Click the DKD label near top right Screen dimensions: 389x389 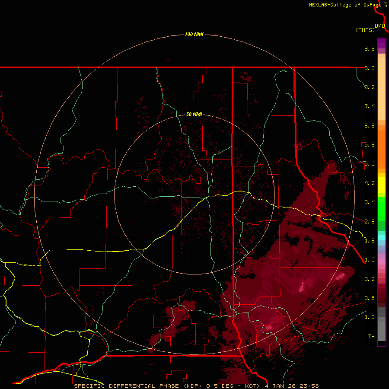click(x=380, y=26)
